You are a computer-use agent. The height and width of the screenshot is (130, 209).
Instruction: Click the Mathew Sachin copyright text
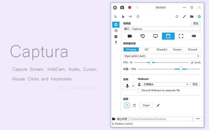coord(122,124)
